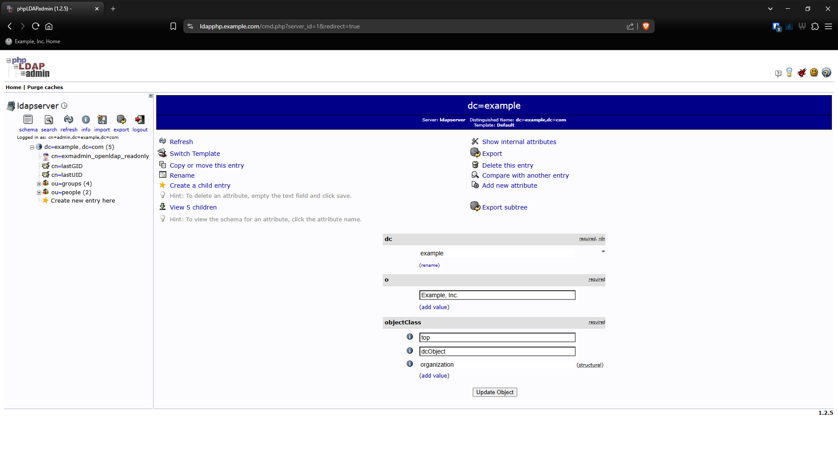Click Show internal attributes link

click(519, 142)
